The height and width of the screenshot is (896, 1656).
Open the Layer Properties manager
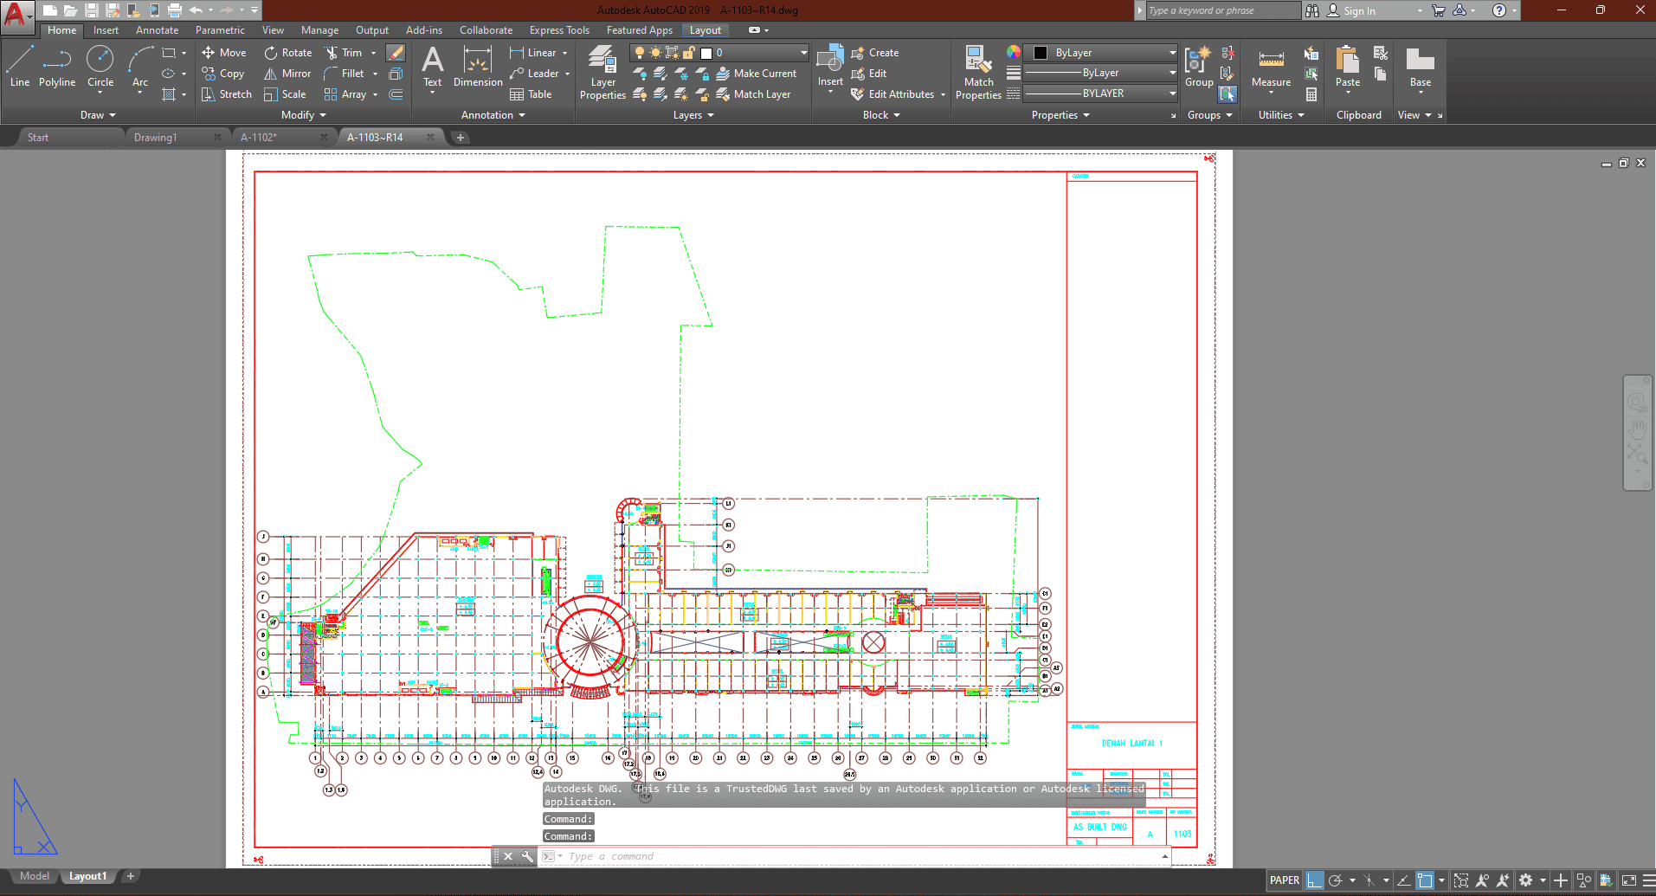tap(602, 74)
